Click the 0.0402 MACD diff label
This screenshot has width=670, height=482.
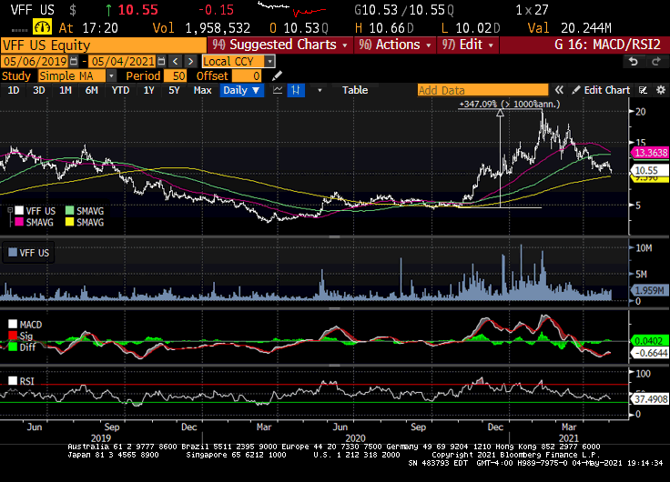pos(649,341)
